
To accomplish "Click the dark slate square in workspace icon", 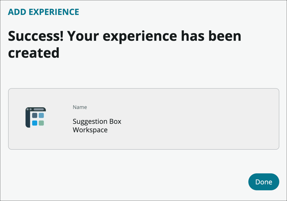I will 35,115.
